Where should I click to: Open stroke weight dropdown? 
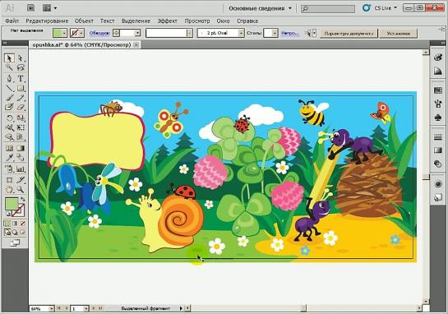pyautogui.click(x=137, y=33)
